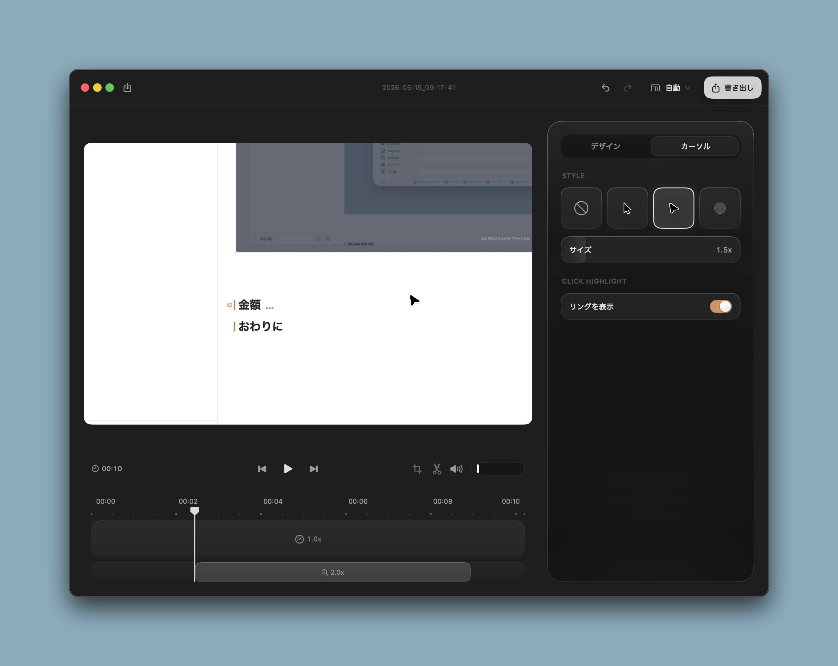Image resolution: width=838 pixels, height=666 pixels.
Task: Adjust the volume slider
Action: tap(500, 469)
